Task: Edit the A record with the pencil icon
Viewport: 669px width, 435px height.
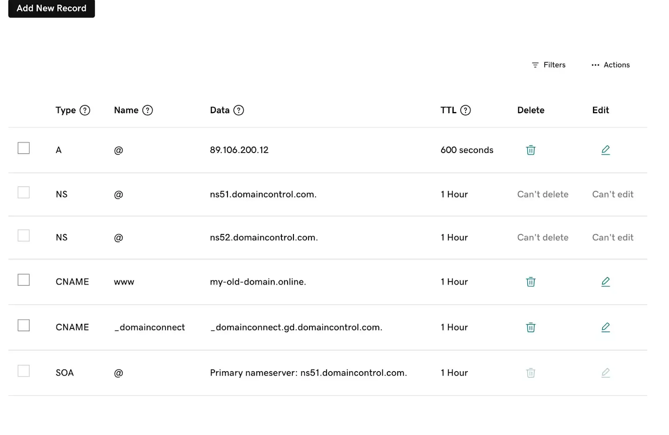Action: pos(605,150)
